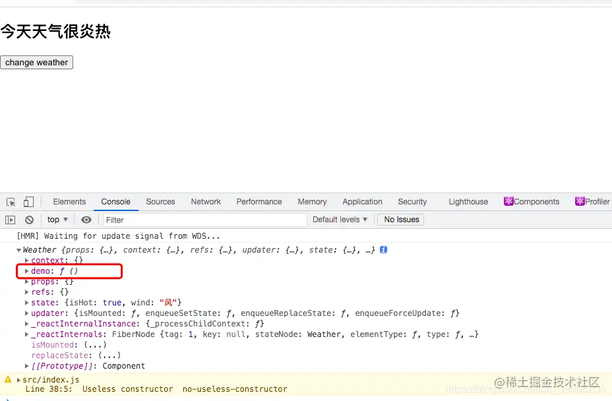
Task: Switch to the Sources tab
Action: tap(160, 202)
